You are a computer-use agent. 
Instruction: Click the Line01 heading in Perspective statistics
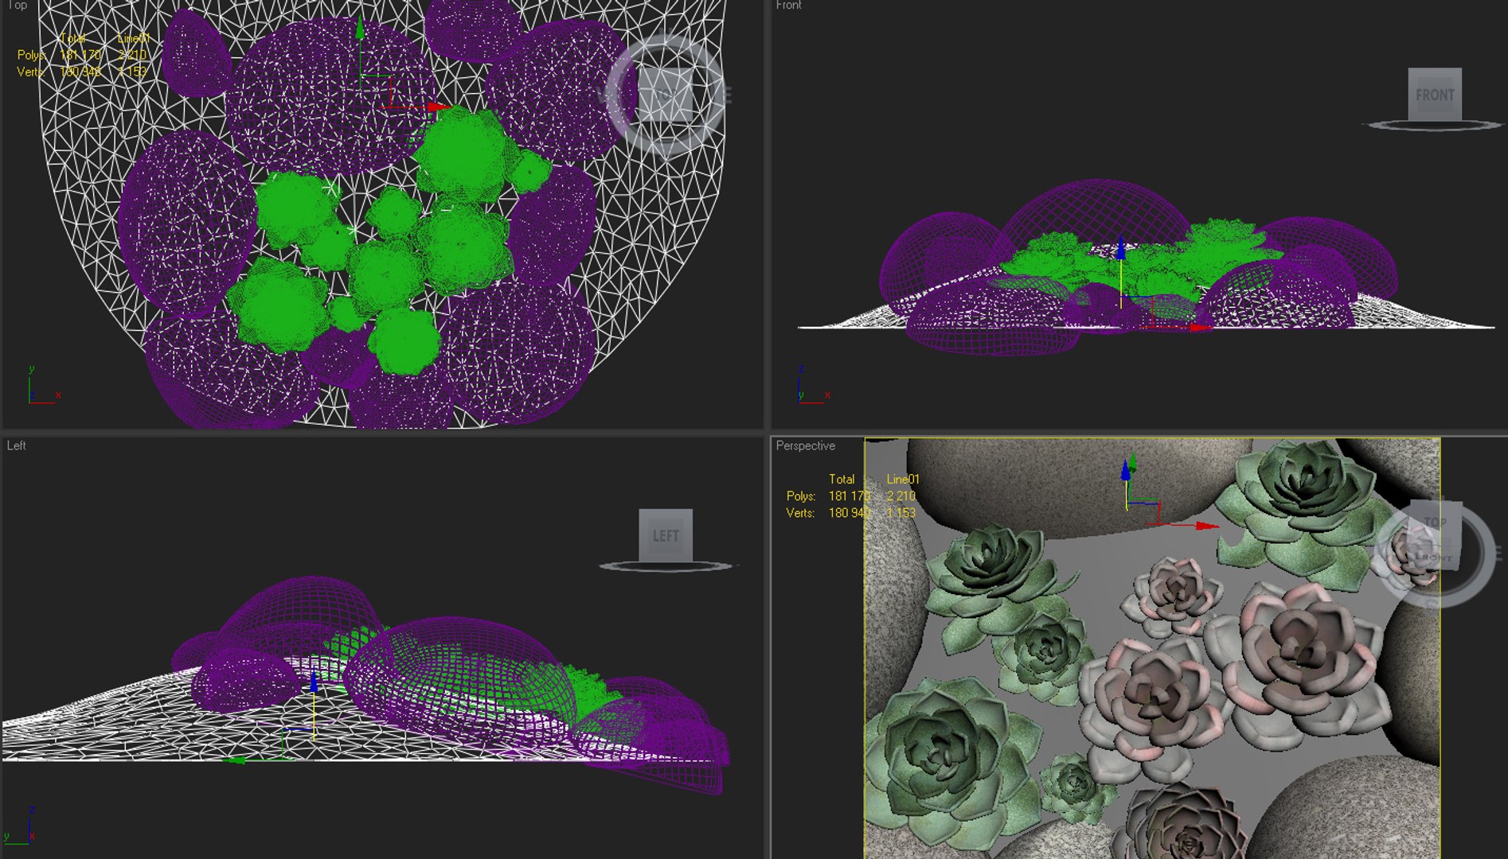(903, 480)
